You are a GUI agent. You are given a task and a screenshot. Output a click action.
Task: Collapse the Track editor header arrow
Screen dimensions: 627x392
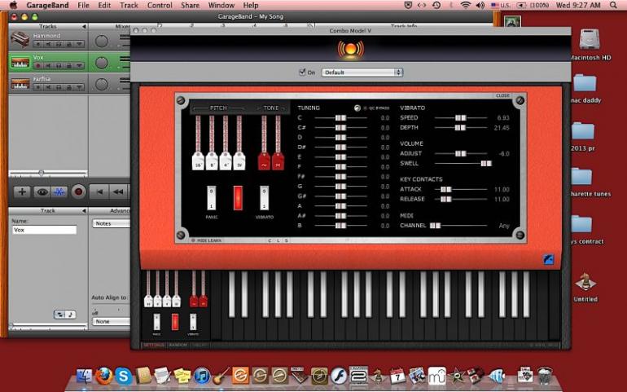pyautogui.click(x=84, y=210)
